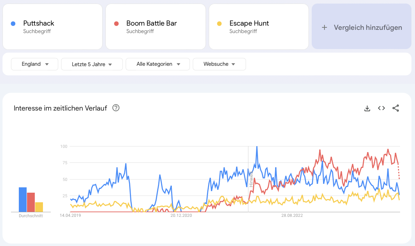This screenshot has height=246, width=415.
Task: Click the Vergleich hinzufügen button
Action: pos(363,27)
